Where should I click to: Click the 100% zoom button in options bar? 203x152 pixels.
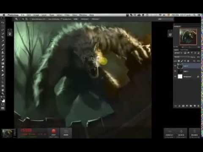(76, 19)
